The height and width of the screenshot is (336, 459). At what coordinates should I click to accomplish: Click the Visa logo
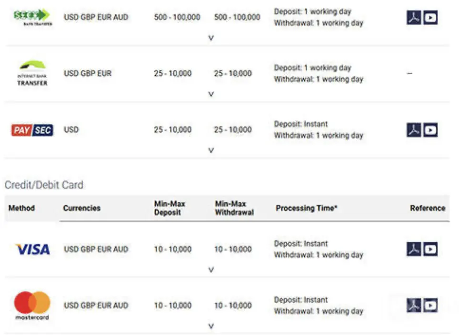click(33, 249)
